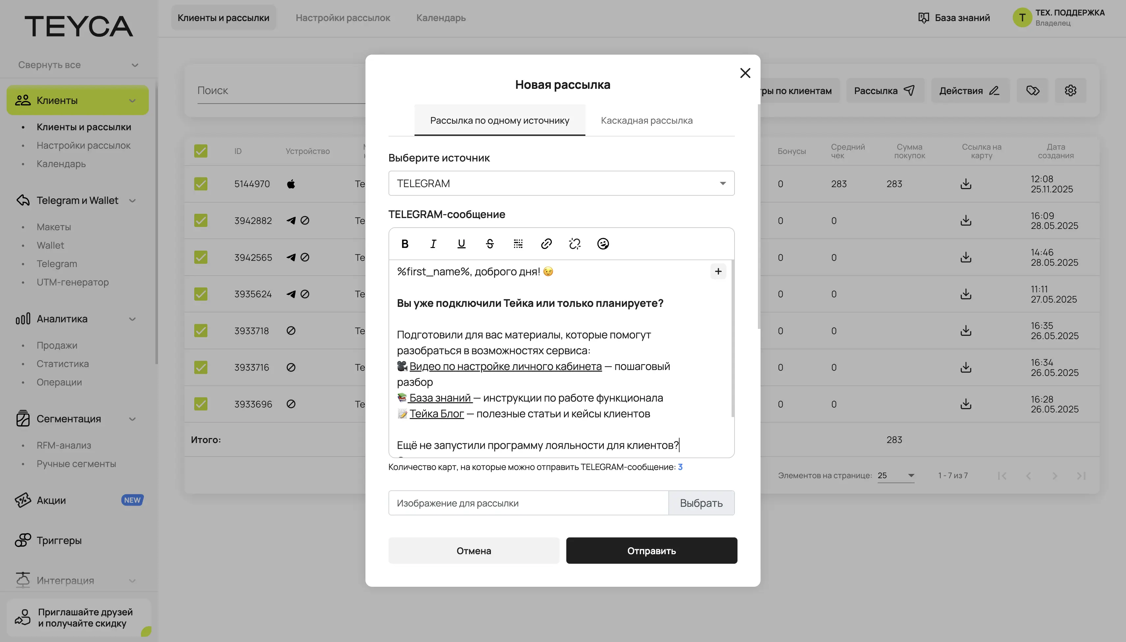Click the plus button to add a variable
1126x642 pixels.
click(x=718, y=271)
